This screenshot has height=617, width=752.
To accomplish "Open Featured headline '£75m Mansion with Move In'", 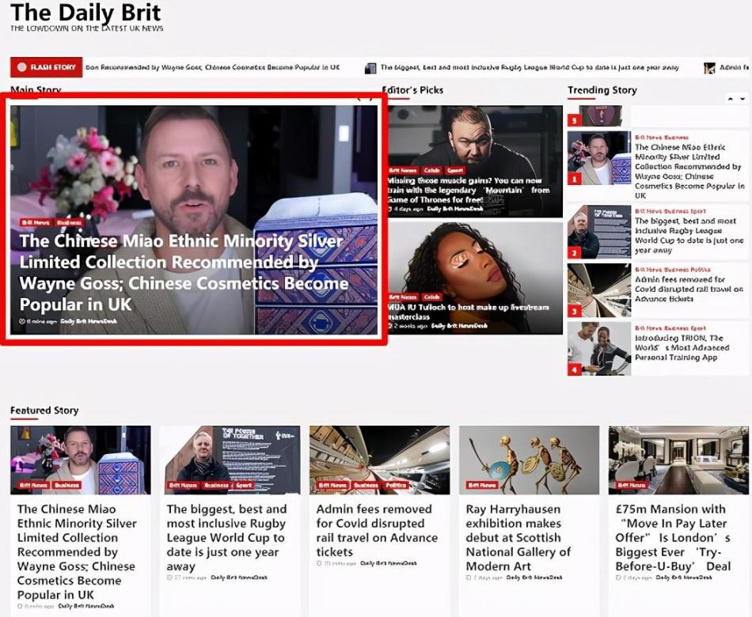I will (673, 537).
